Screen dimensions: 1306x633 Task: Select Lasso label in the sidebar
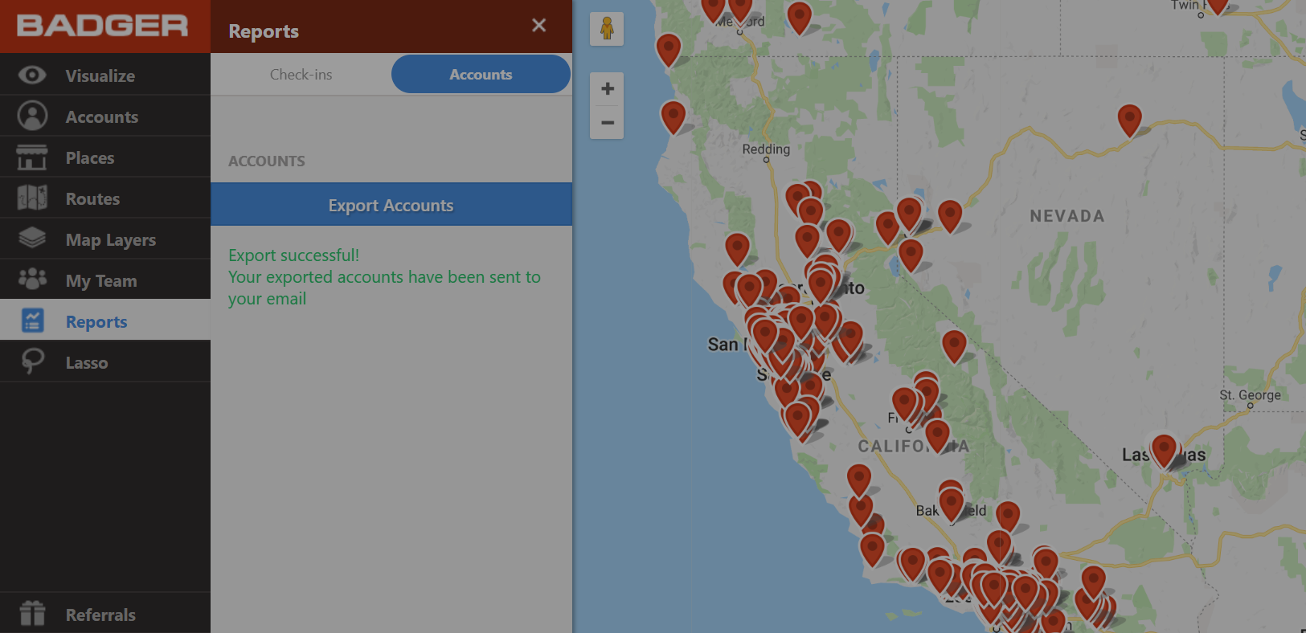(87, 362)
